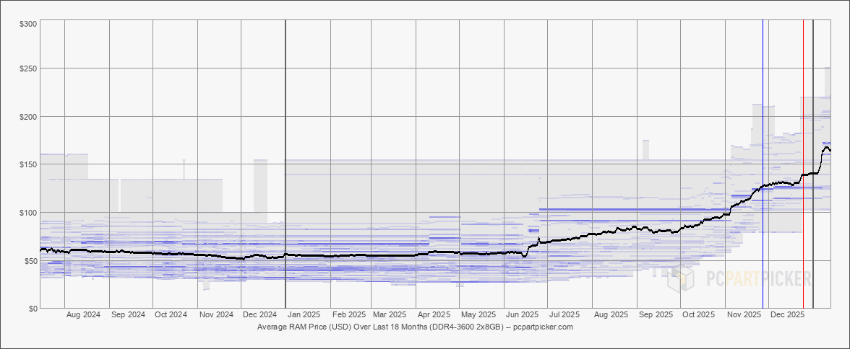The height and width of the screenshot is (349, 850).
Task: Select the Aug 2024 axis label
Action: pyautogui.click(x=83, y=314)
